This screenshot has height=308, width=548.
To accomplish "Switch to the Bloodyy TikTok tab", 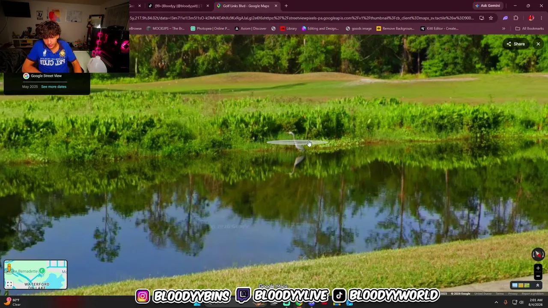I will (178, 6).
